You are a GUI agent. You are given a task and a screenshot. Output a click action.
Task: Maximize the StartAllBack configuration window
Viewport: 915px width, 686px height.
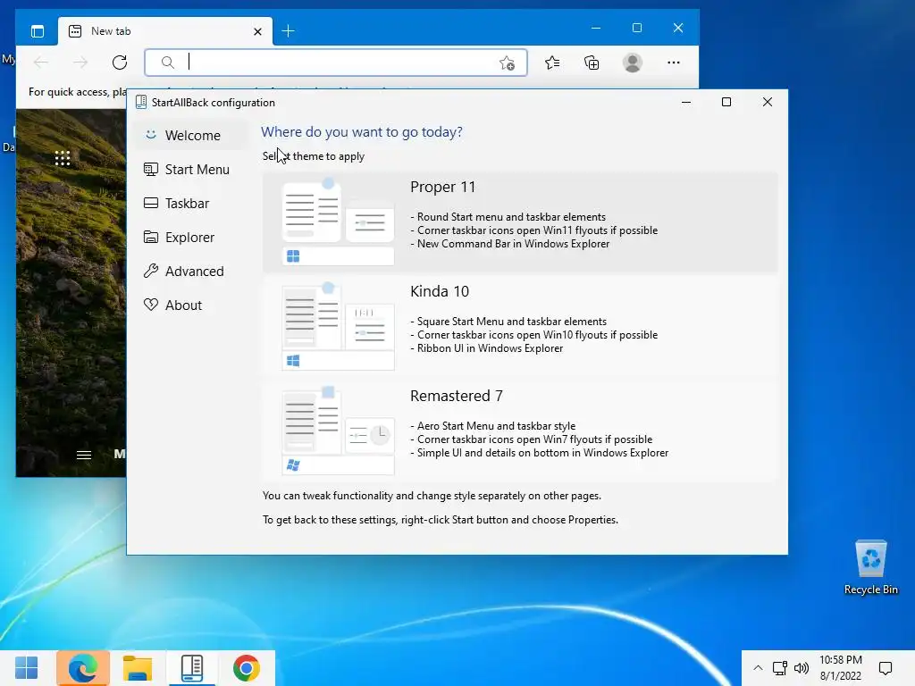[726, 102]
